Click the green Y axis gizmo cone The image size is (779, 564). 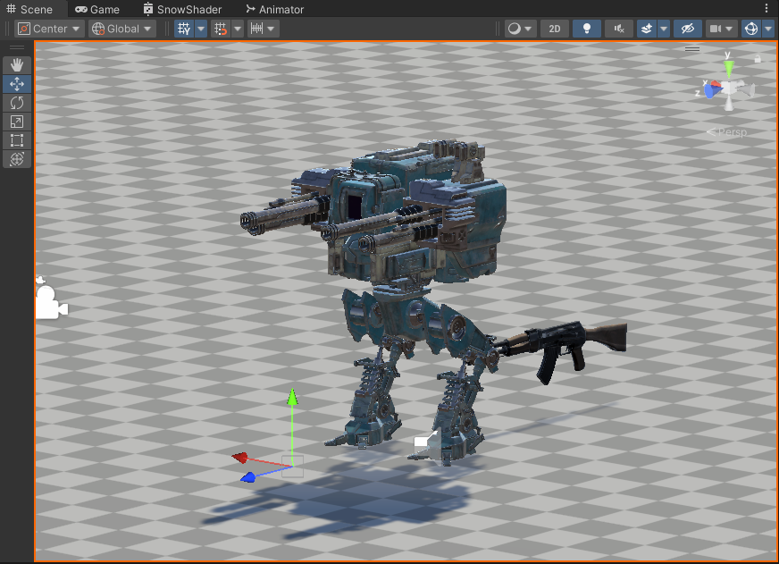728,69
